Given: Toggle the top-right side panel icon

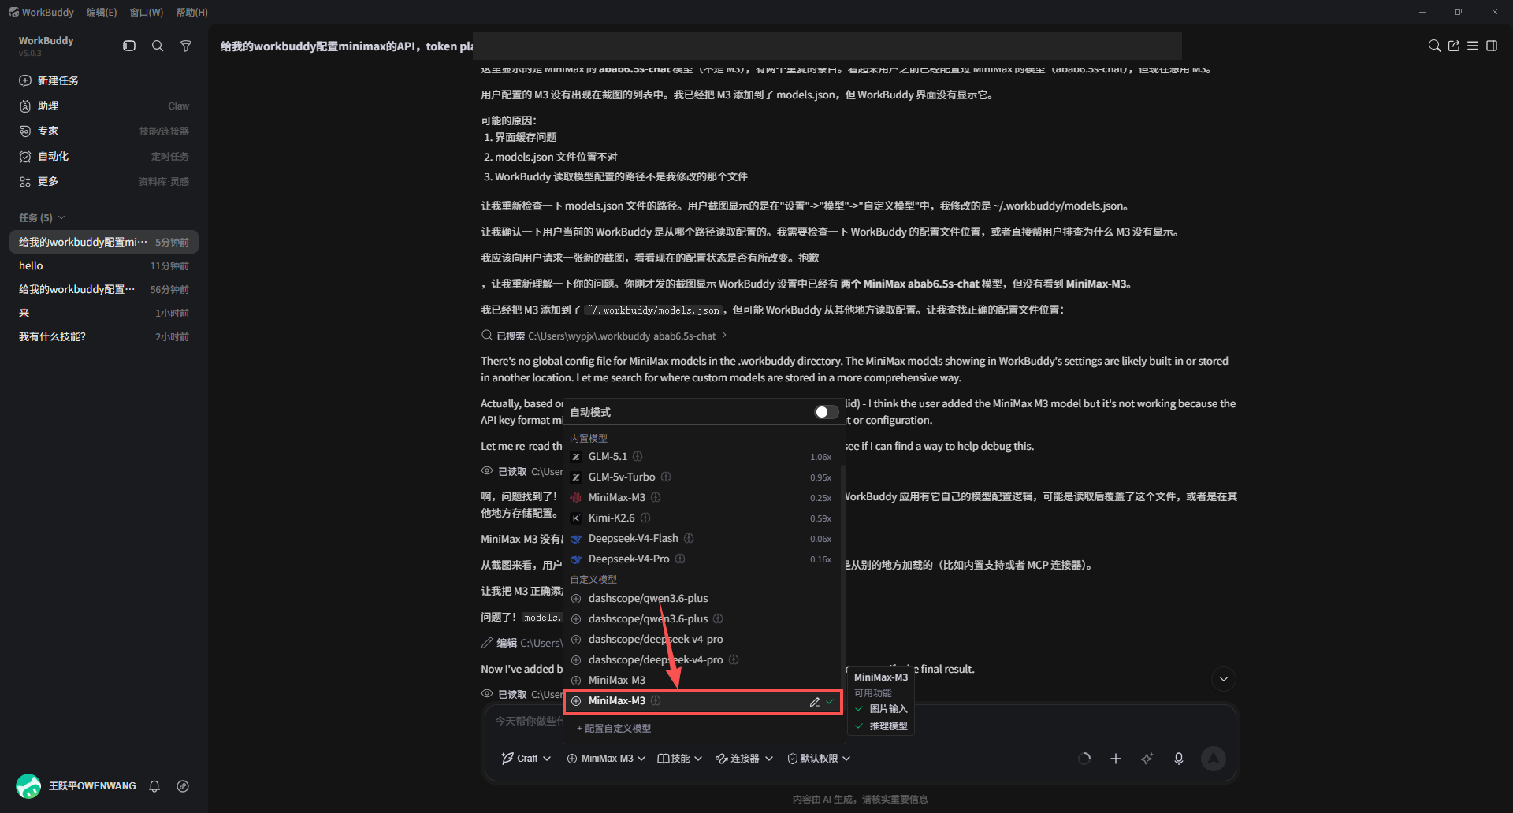Looking at the screenshot, I should pyautogui.click(x=1492, y=46).
